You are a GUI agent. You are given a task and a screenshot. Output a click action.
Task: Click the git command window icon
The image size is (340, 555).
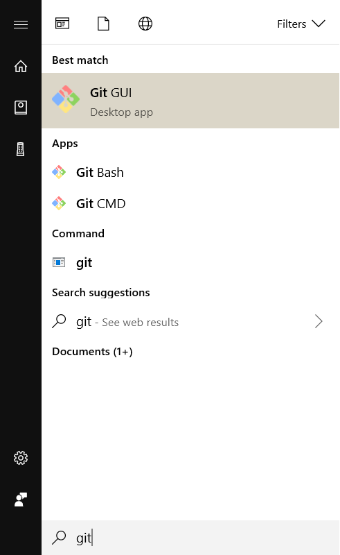[59, 262]
